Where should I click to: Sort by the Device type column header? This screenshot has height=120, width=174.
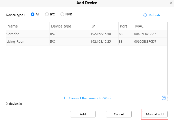point(70,26)
